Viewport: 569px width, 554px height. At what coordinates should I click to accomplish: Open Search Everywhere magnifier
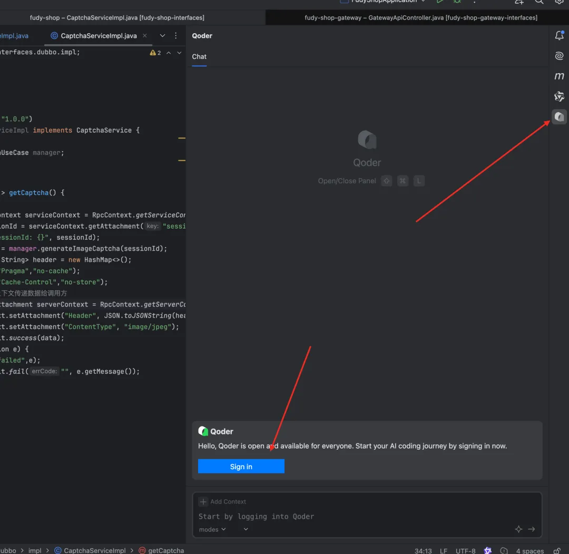point(539,2)
